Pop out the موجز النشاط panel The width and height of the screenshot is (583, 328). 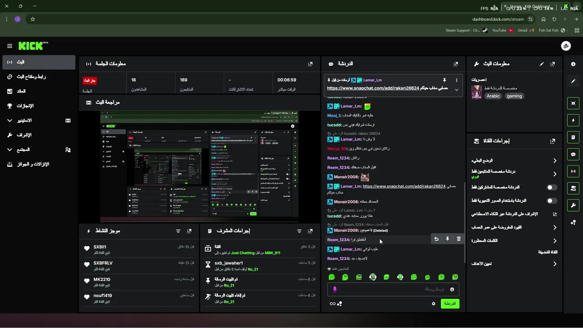189,231
